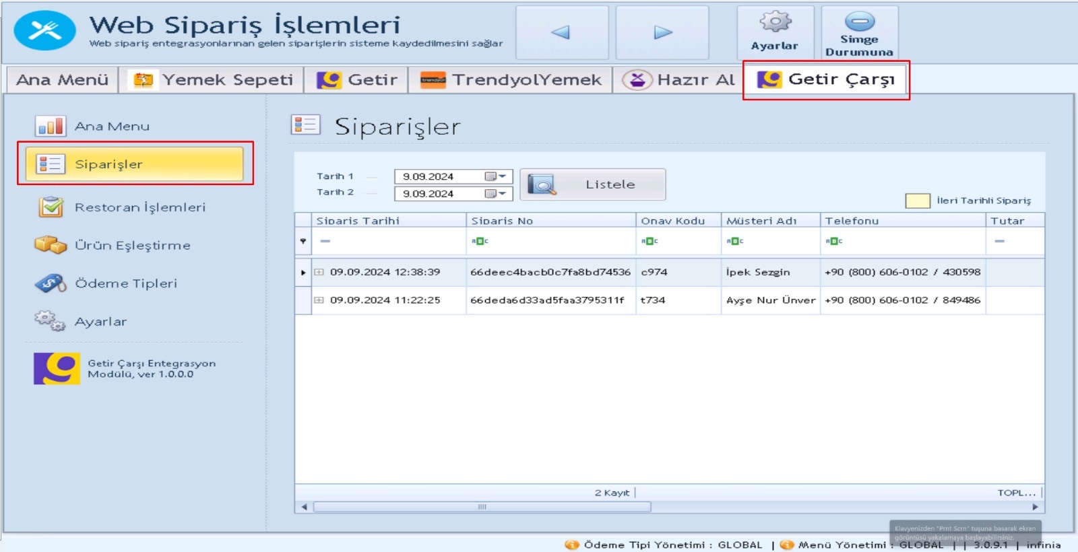Click the horizontal scrollbar thumb
This screenshot has width=1078, height=552.
pyautogui.click(x=482, y=507)
